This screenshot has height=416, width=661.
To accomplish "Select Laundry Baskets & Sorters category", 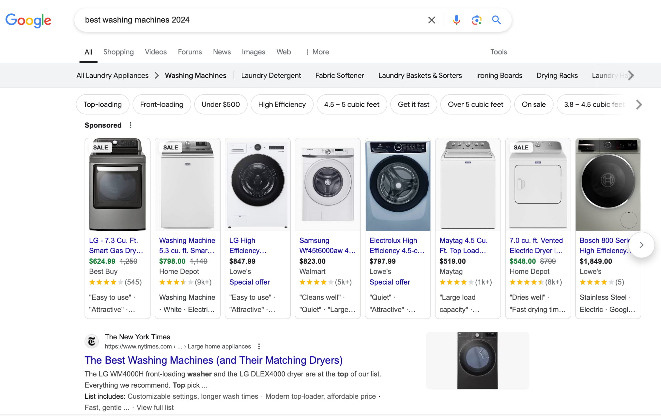I will tap(420, 75).
